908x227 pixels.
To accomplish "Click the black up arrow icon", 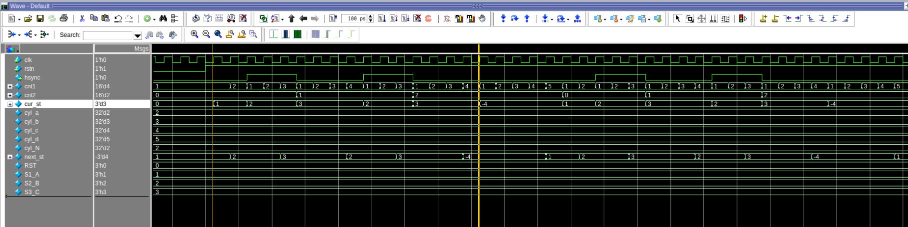I will [291, 18].
